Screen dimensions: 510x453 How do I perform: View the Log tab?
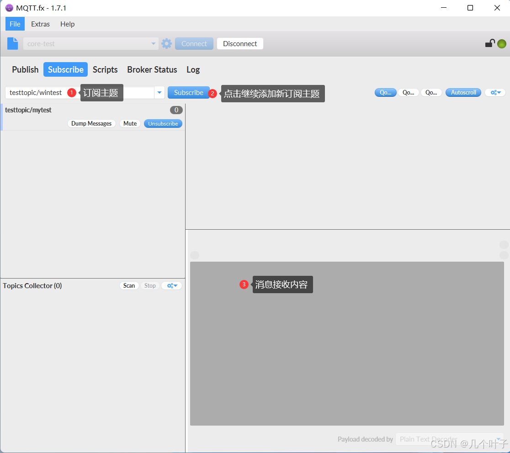[x=193, y=69]
